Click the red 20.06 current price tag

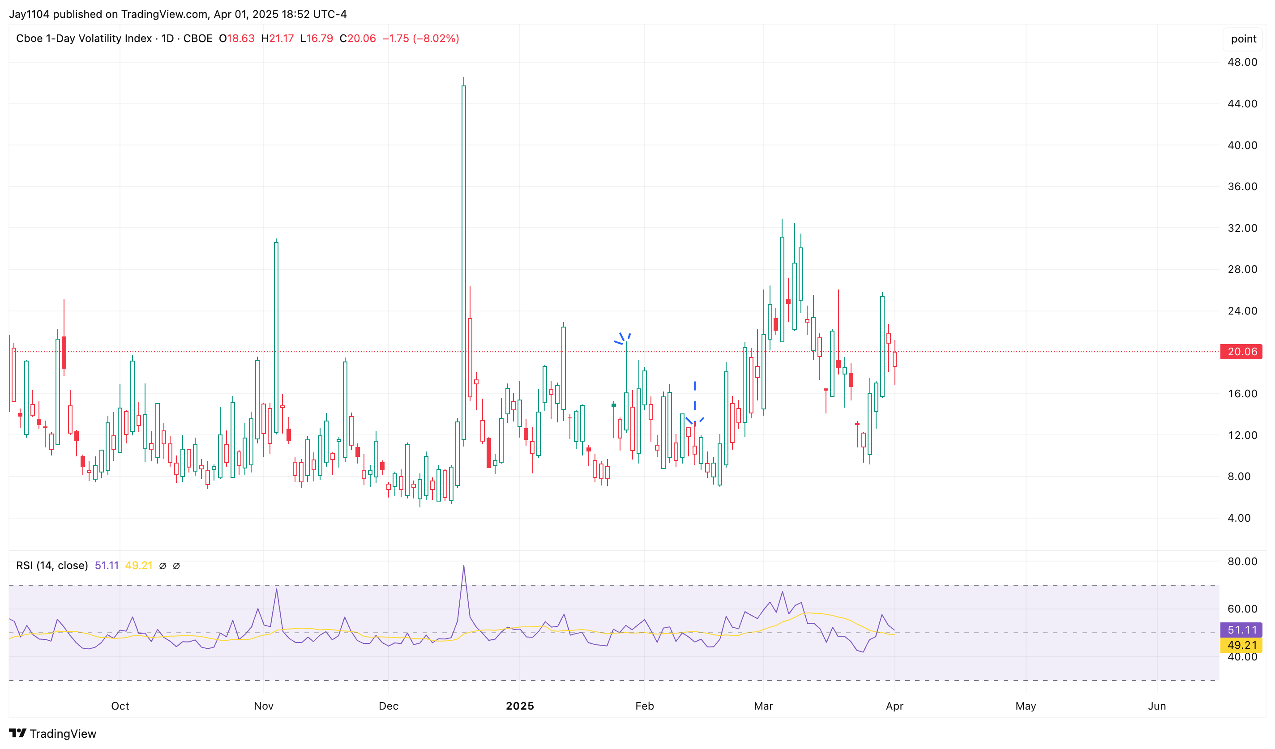1241,352
